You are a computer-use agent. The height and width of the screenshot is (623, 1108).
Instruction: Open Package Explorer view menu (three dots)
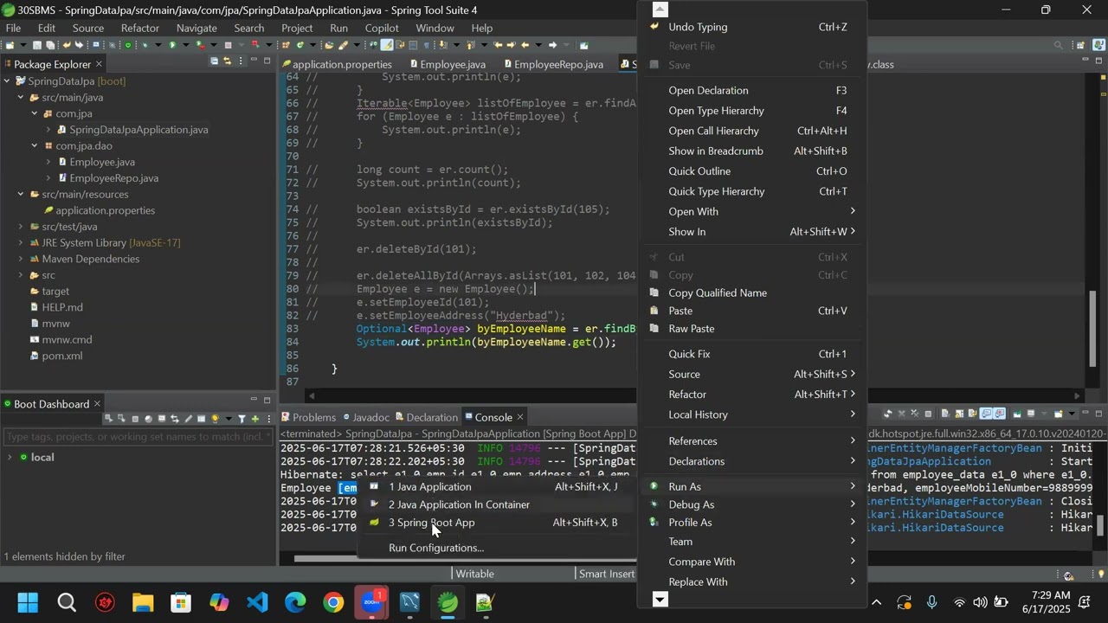(242, 61)
